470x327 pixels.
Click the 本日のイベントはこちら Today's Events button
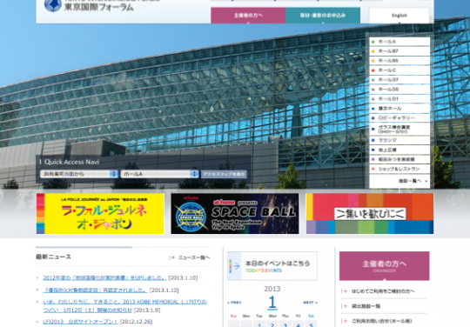[x=272, y=266]
